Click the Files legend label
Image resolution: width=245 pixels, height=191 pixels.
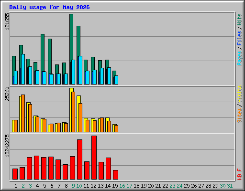[x=239, y=38]
